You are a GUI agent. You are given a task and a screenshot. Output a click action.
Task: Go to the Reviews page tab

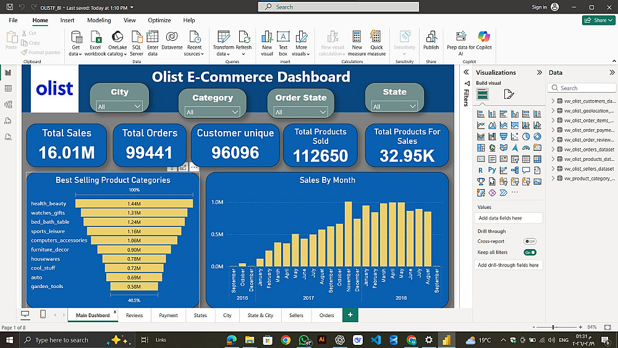click(x=134, y=315)
